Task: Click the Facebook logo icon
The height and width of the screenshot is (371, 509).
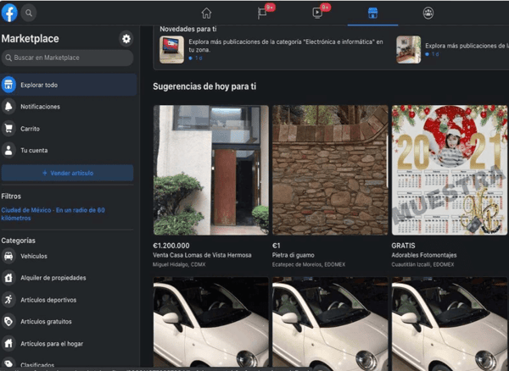Action: pos(10,13)
